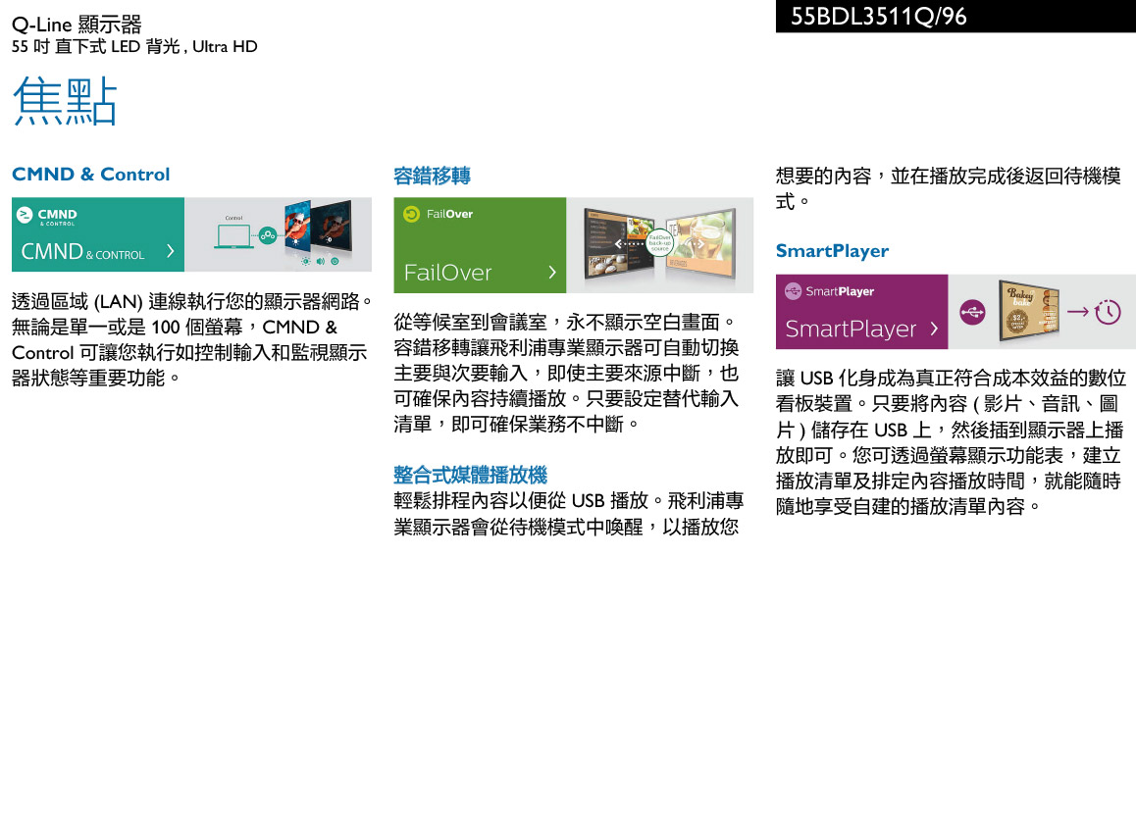The image size is (1136, 813).
Task: Click the line "隨地享受自建的播放清單內容。"
Action: (909, 507)
